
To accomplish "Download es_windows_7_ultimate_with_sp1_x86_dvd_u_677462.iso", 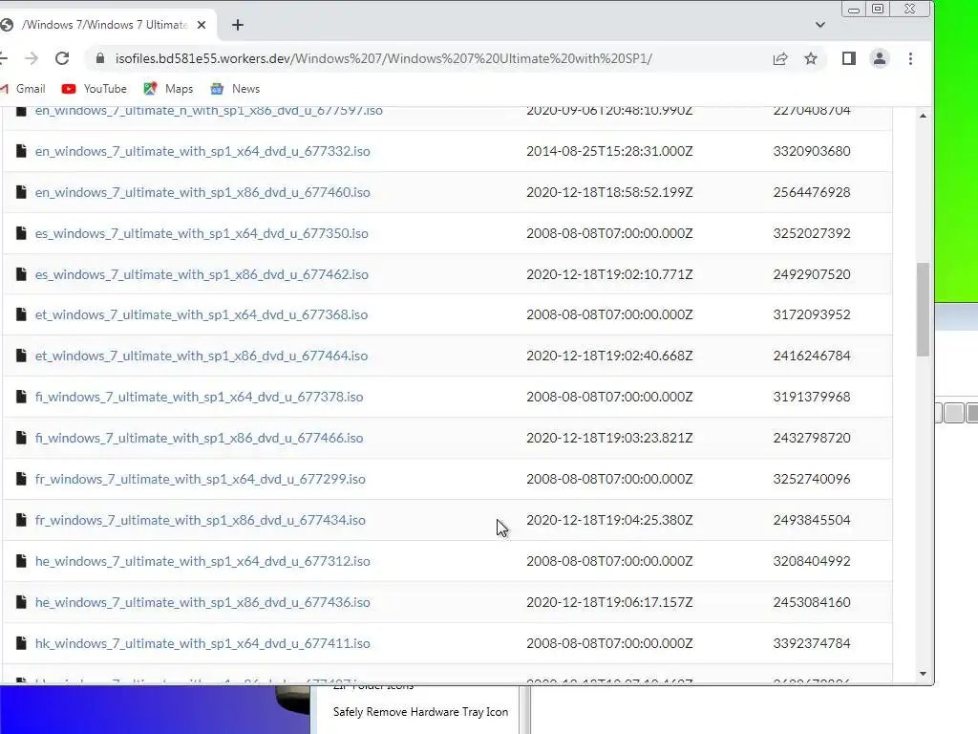I will click(202, 274).
